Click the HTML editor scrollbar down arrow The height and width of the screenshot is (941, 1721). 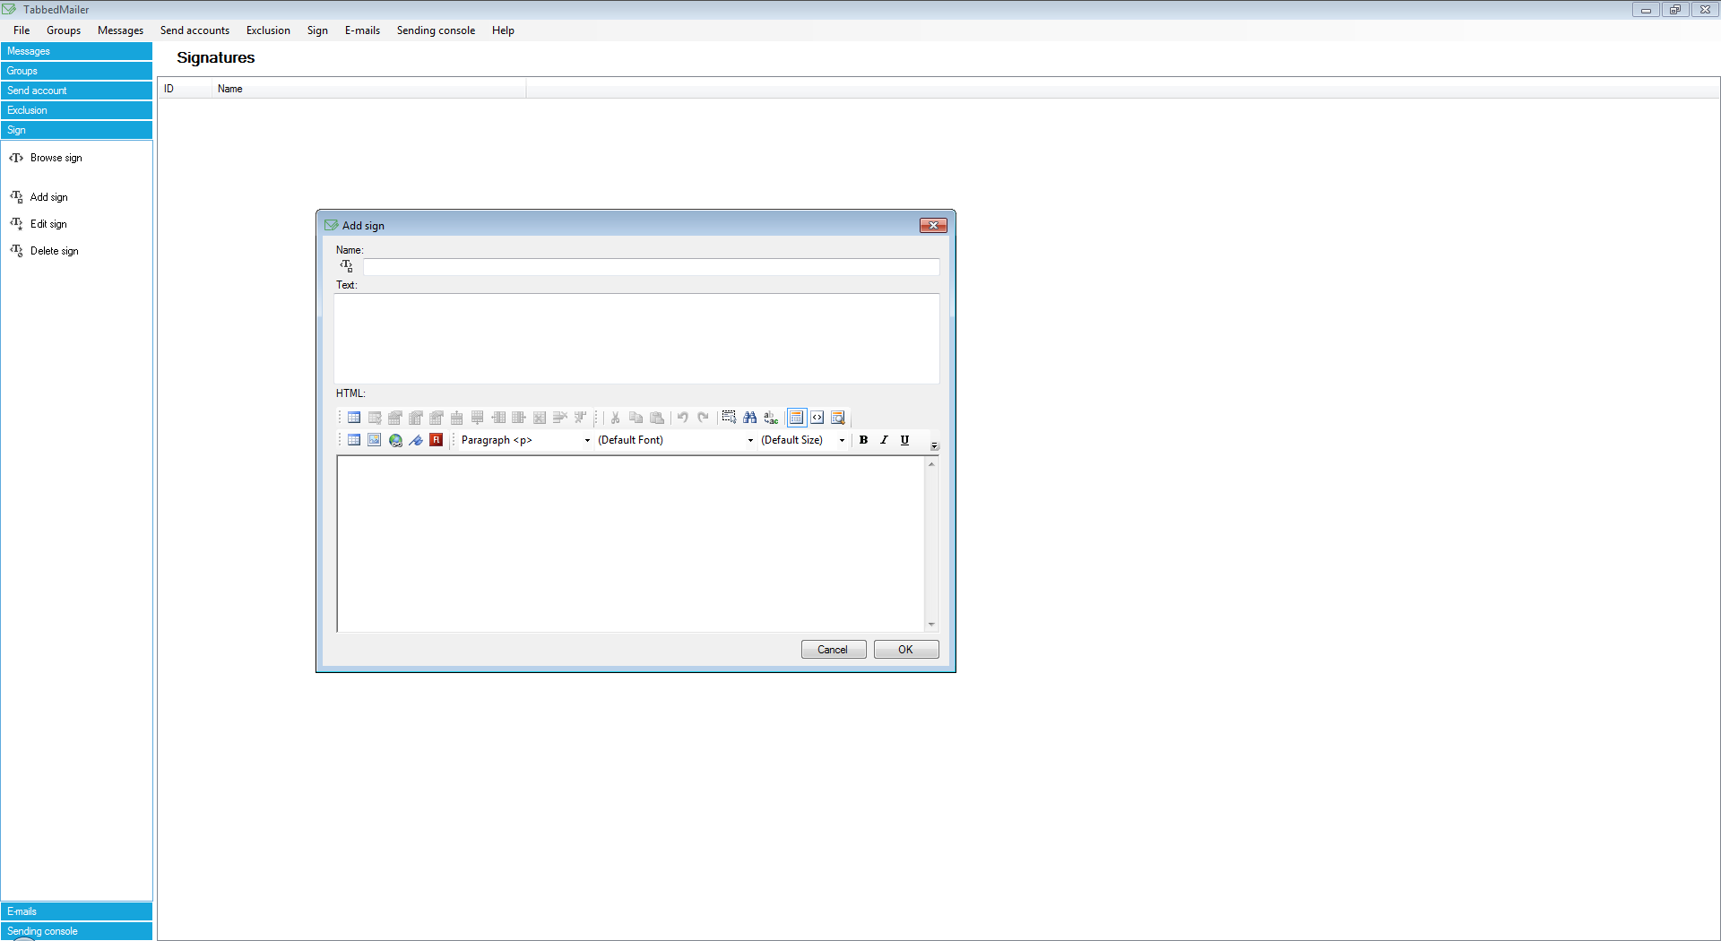click(931, 625)
